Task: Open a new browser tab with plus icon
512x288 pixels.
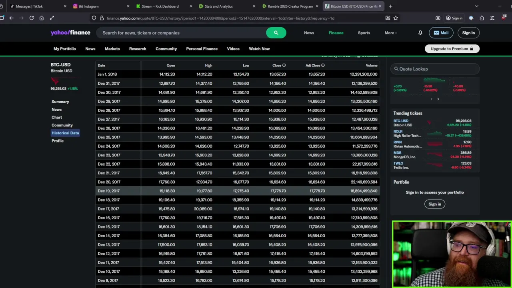Action: pos(390,6)
